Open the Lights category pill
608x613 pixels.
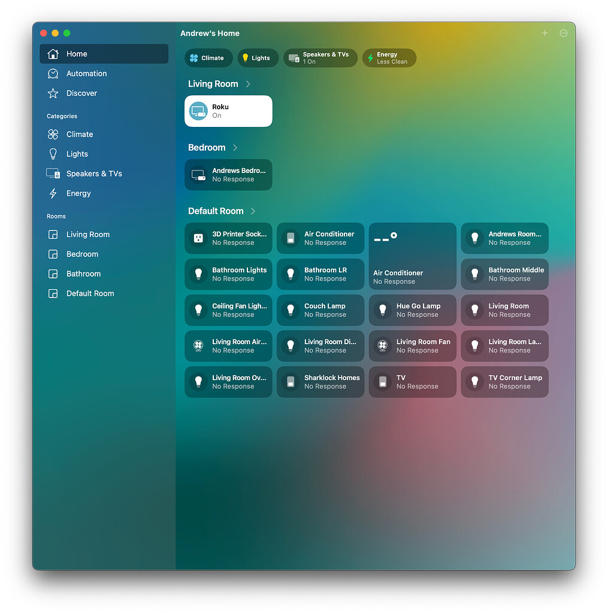point(258,58)
